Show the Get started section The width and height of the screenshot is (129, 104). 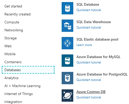13,6
